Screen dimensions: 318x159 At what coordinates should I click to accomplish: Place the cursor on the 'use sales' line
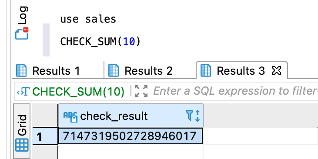point(88,19)
